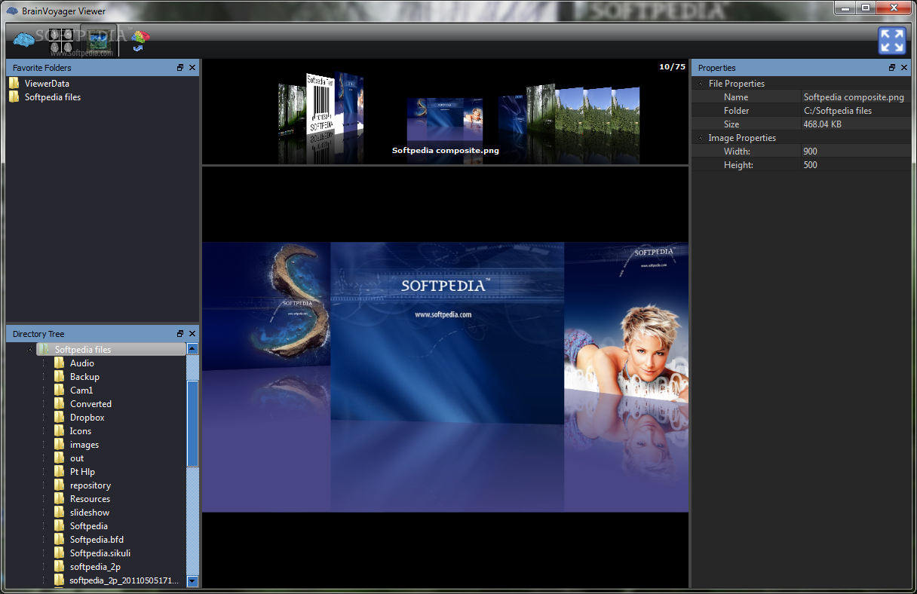Select the Softpedia.sikuli folder
Screen dimensions: 917x594
100,553
